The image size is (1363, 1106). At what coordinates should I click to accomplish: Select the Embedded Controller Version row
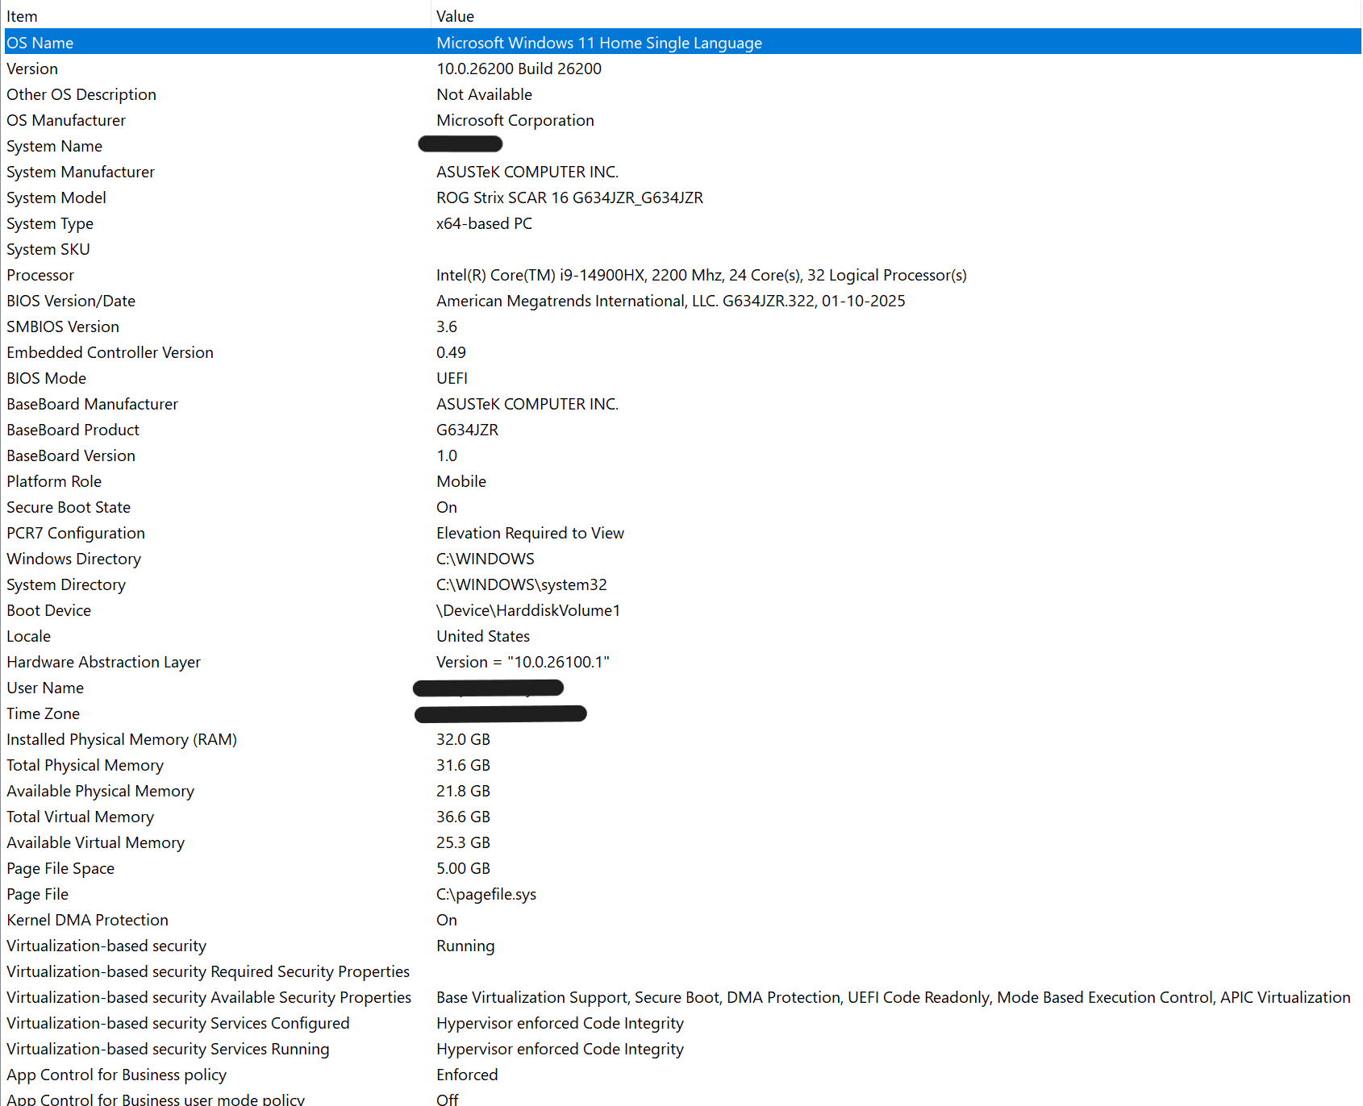pos(683,351)
